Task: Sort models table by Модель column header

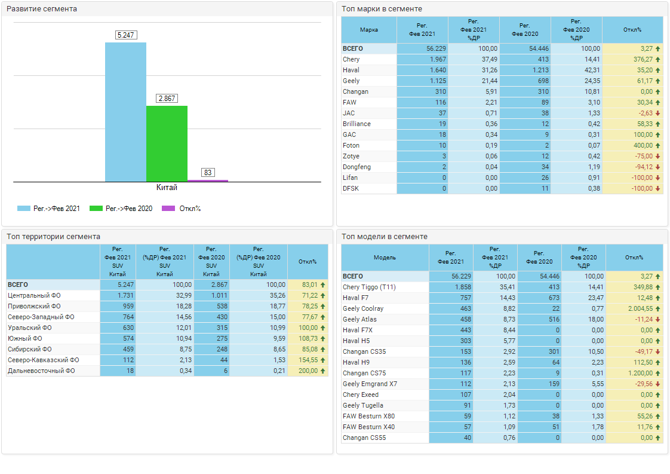Action: click(x=385, y=258)
